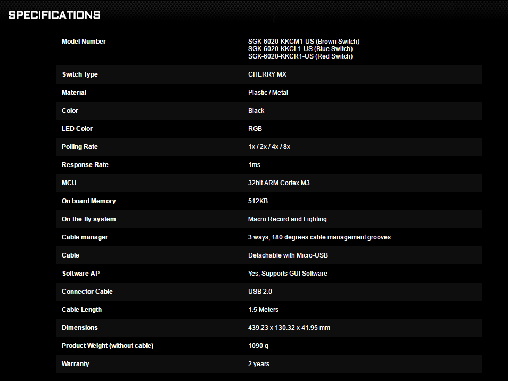Select the Model Number label
The width and height of the screenshot is (508, 381).
(x=84, y=42)
